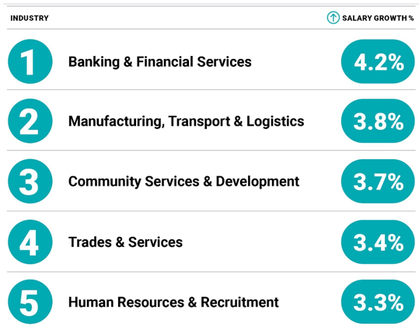The height and width of the screenshot is (330, 419).
Task: Select the 3.3% growth badge
Action: pyautogui.click(x=378, y=302)
